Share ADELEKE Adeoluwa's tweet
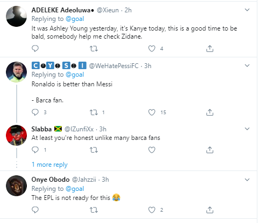The width and height of the screenshot is (259, 223). (x=210, y=48)
